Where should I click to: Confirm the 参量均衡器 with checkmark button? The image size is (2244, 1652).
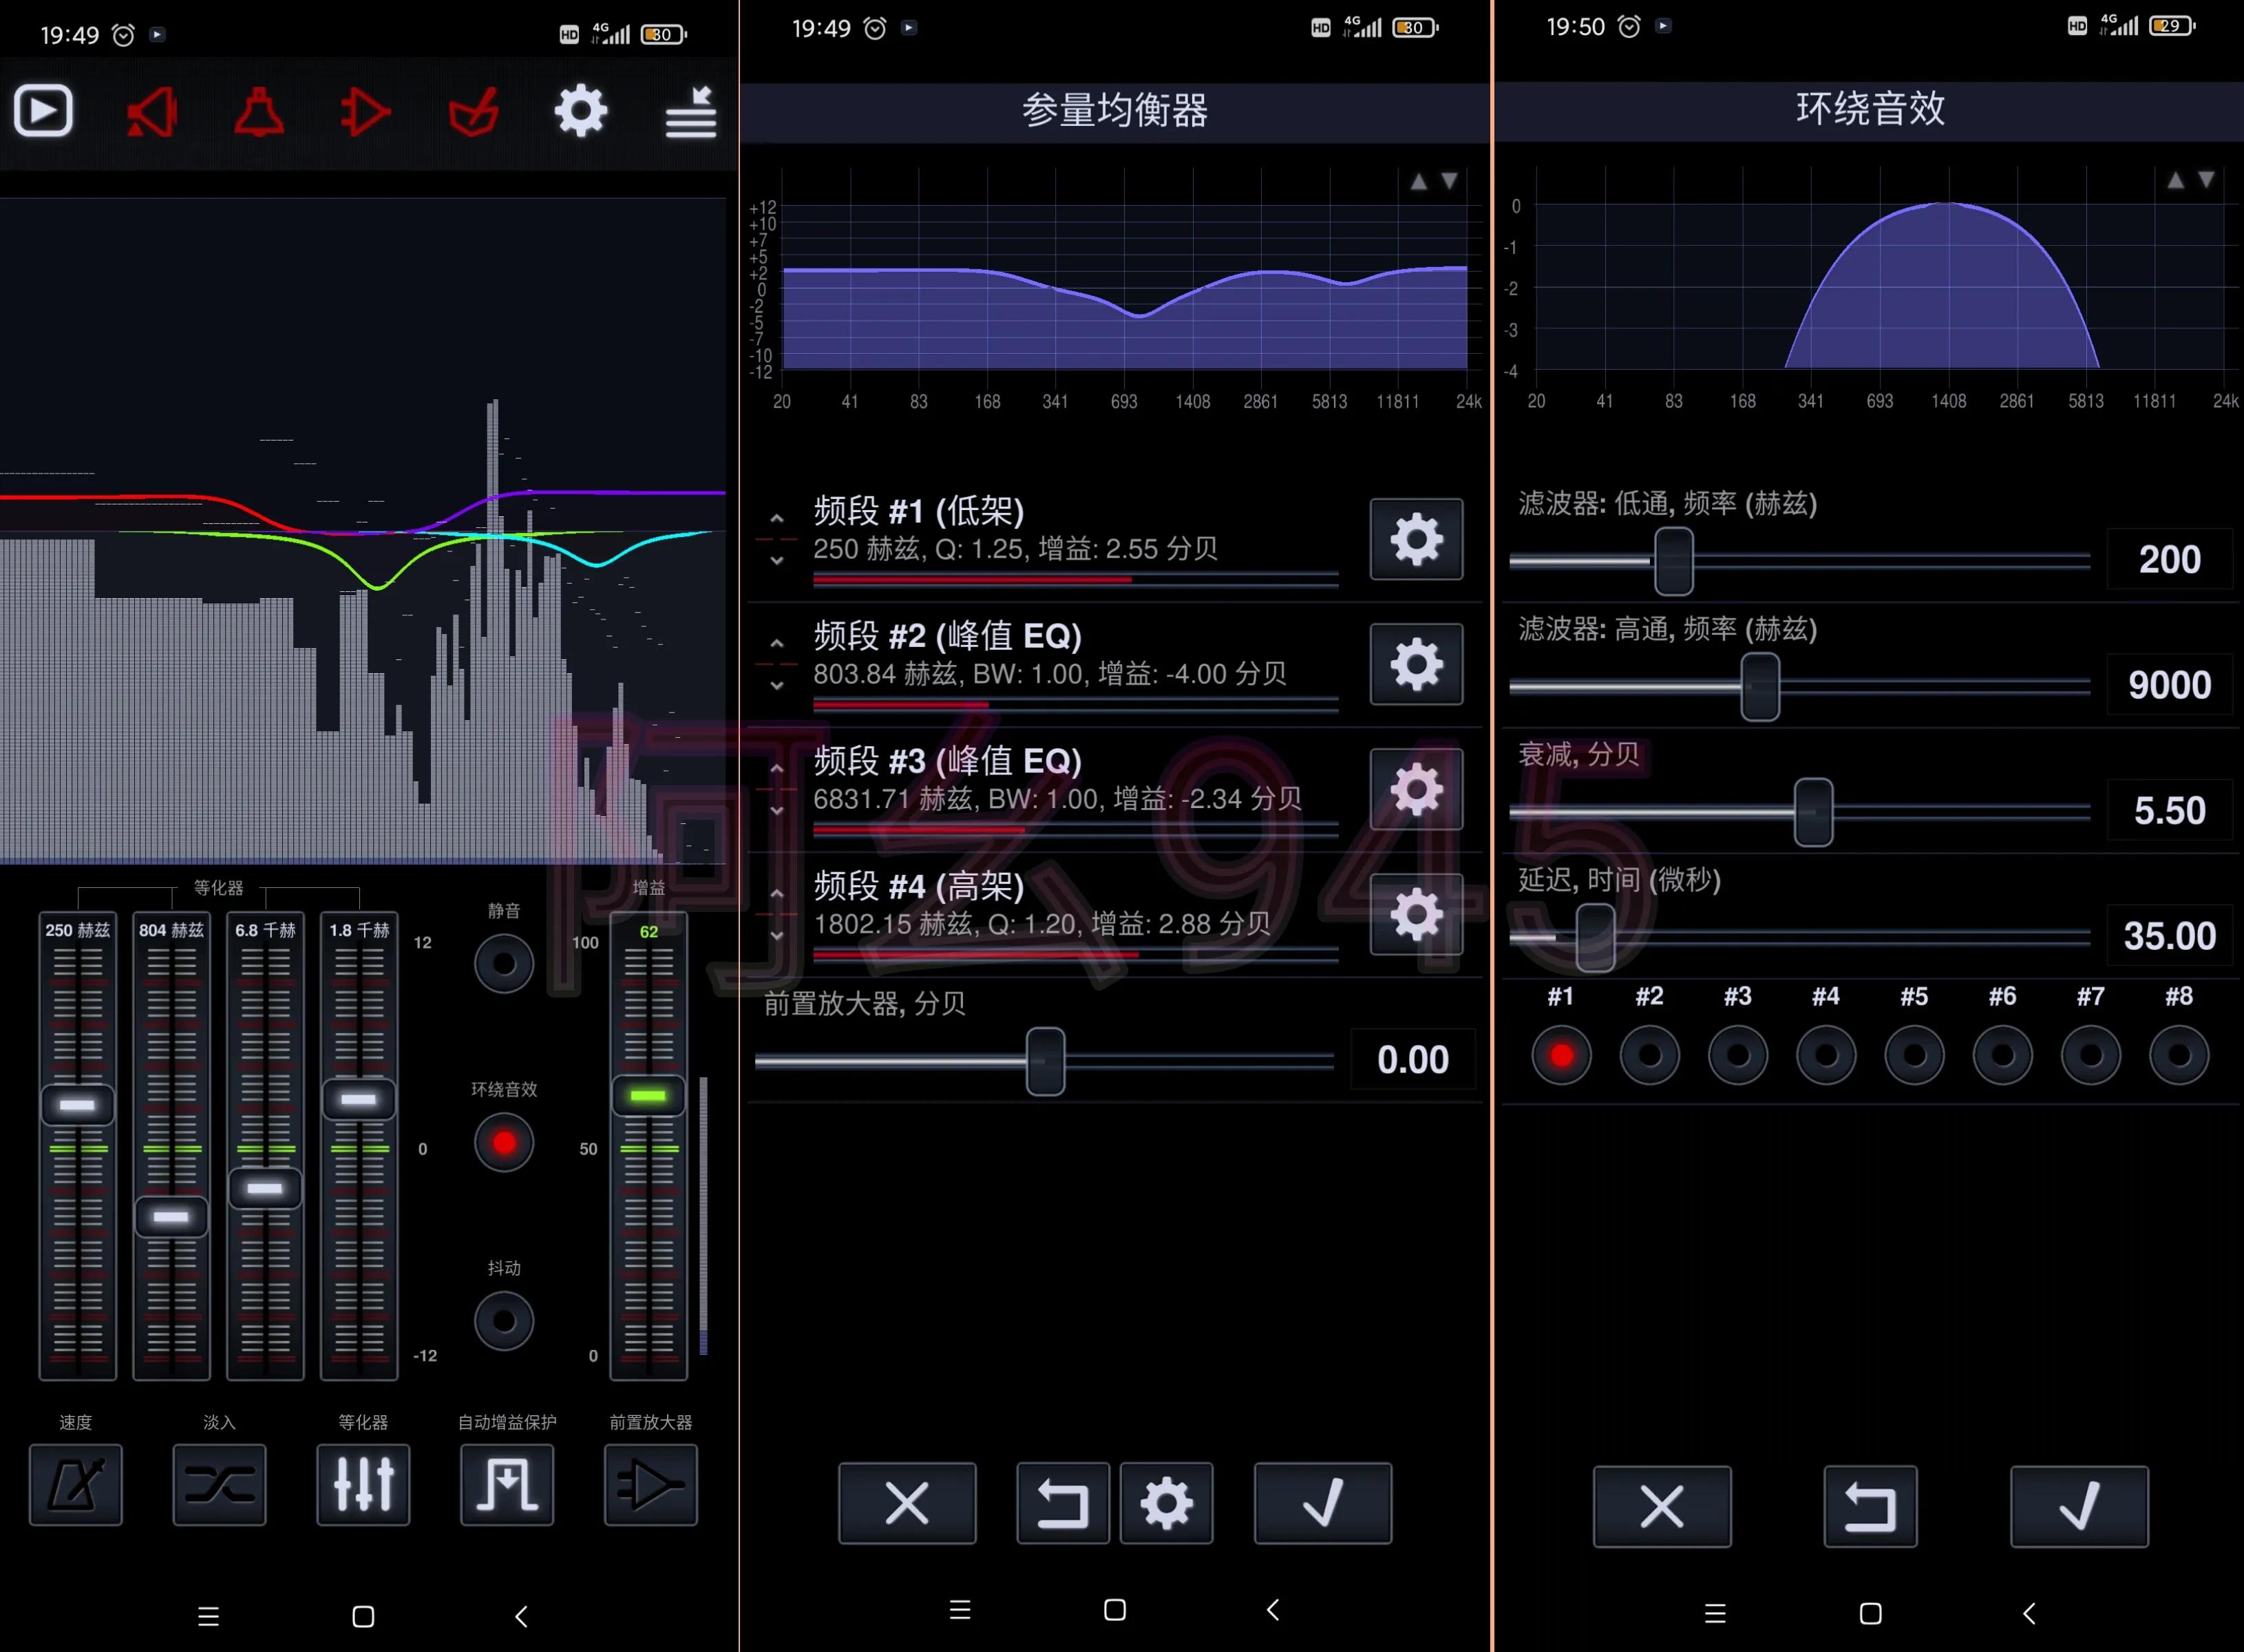click(1322, 1503)
